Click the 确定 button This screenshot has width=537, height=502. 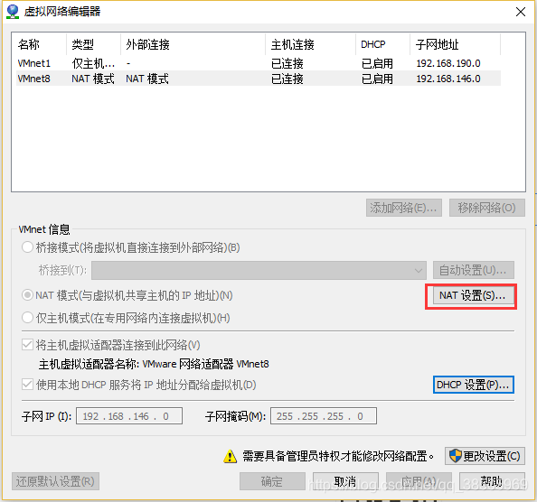click(x=272, y=481)
